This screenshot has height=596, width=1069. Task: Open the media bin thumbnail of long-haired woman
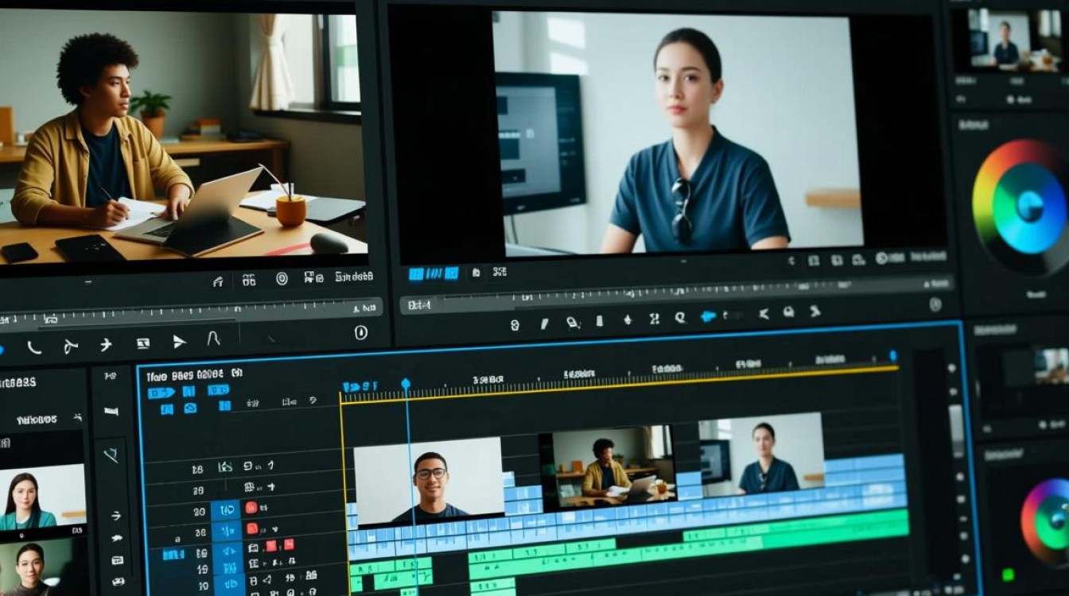[x=42, y=497]
